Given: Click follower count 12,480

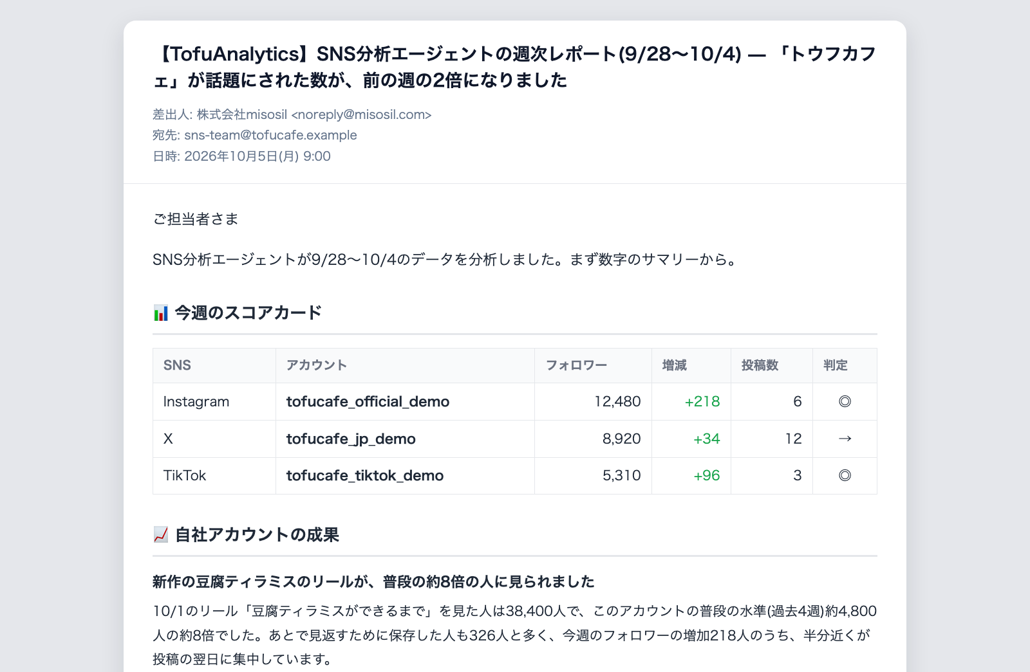Looking at the screenshot, I should (x=617, y=402).
